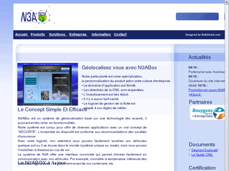Click the L'investissement est très réduit bullet
This screenshot has height=171, width=229.
click(x=105, y=94)
